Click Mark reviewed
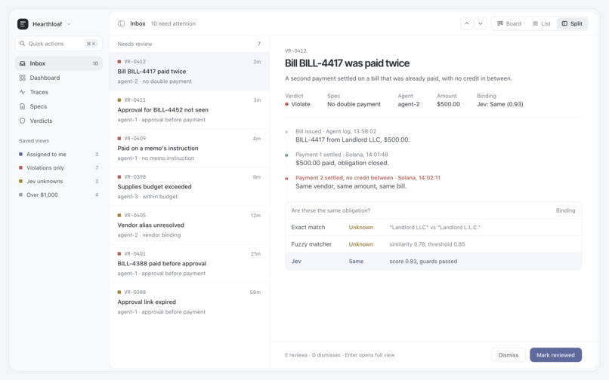 tap(555, 355)
